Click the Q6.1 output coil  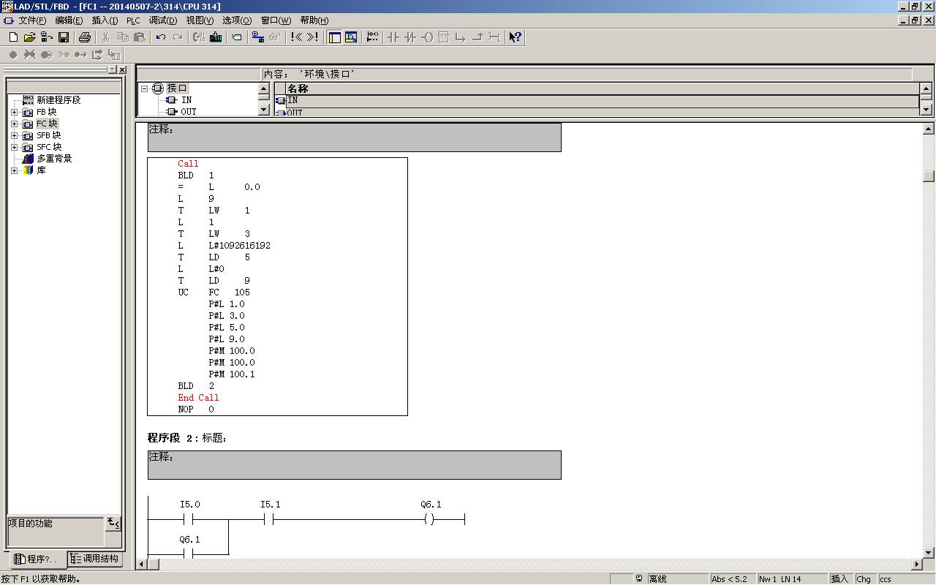429,519
